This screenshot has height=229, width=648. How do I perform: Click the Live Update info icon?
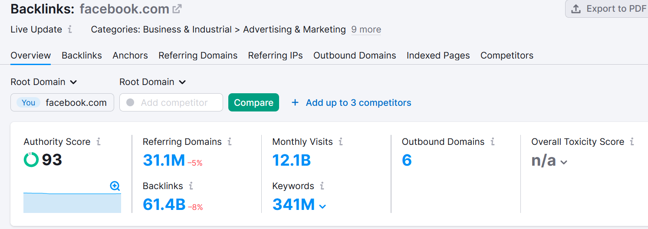point(70,29)
